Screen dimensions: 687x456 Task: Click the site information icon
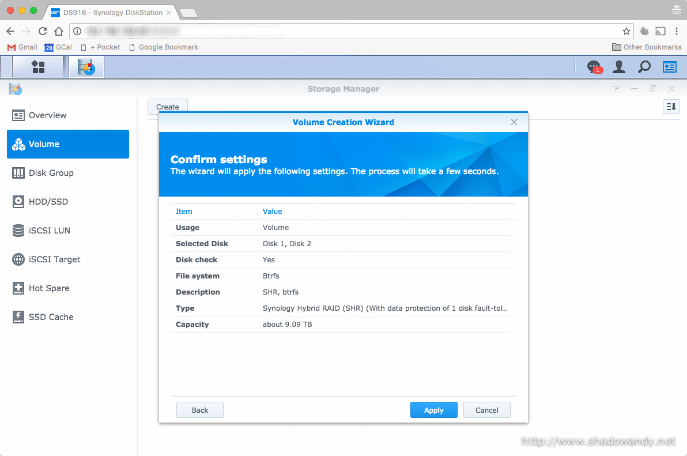pos(77,31)
